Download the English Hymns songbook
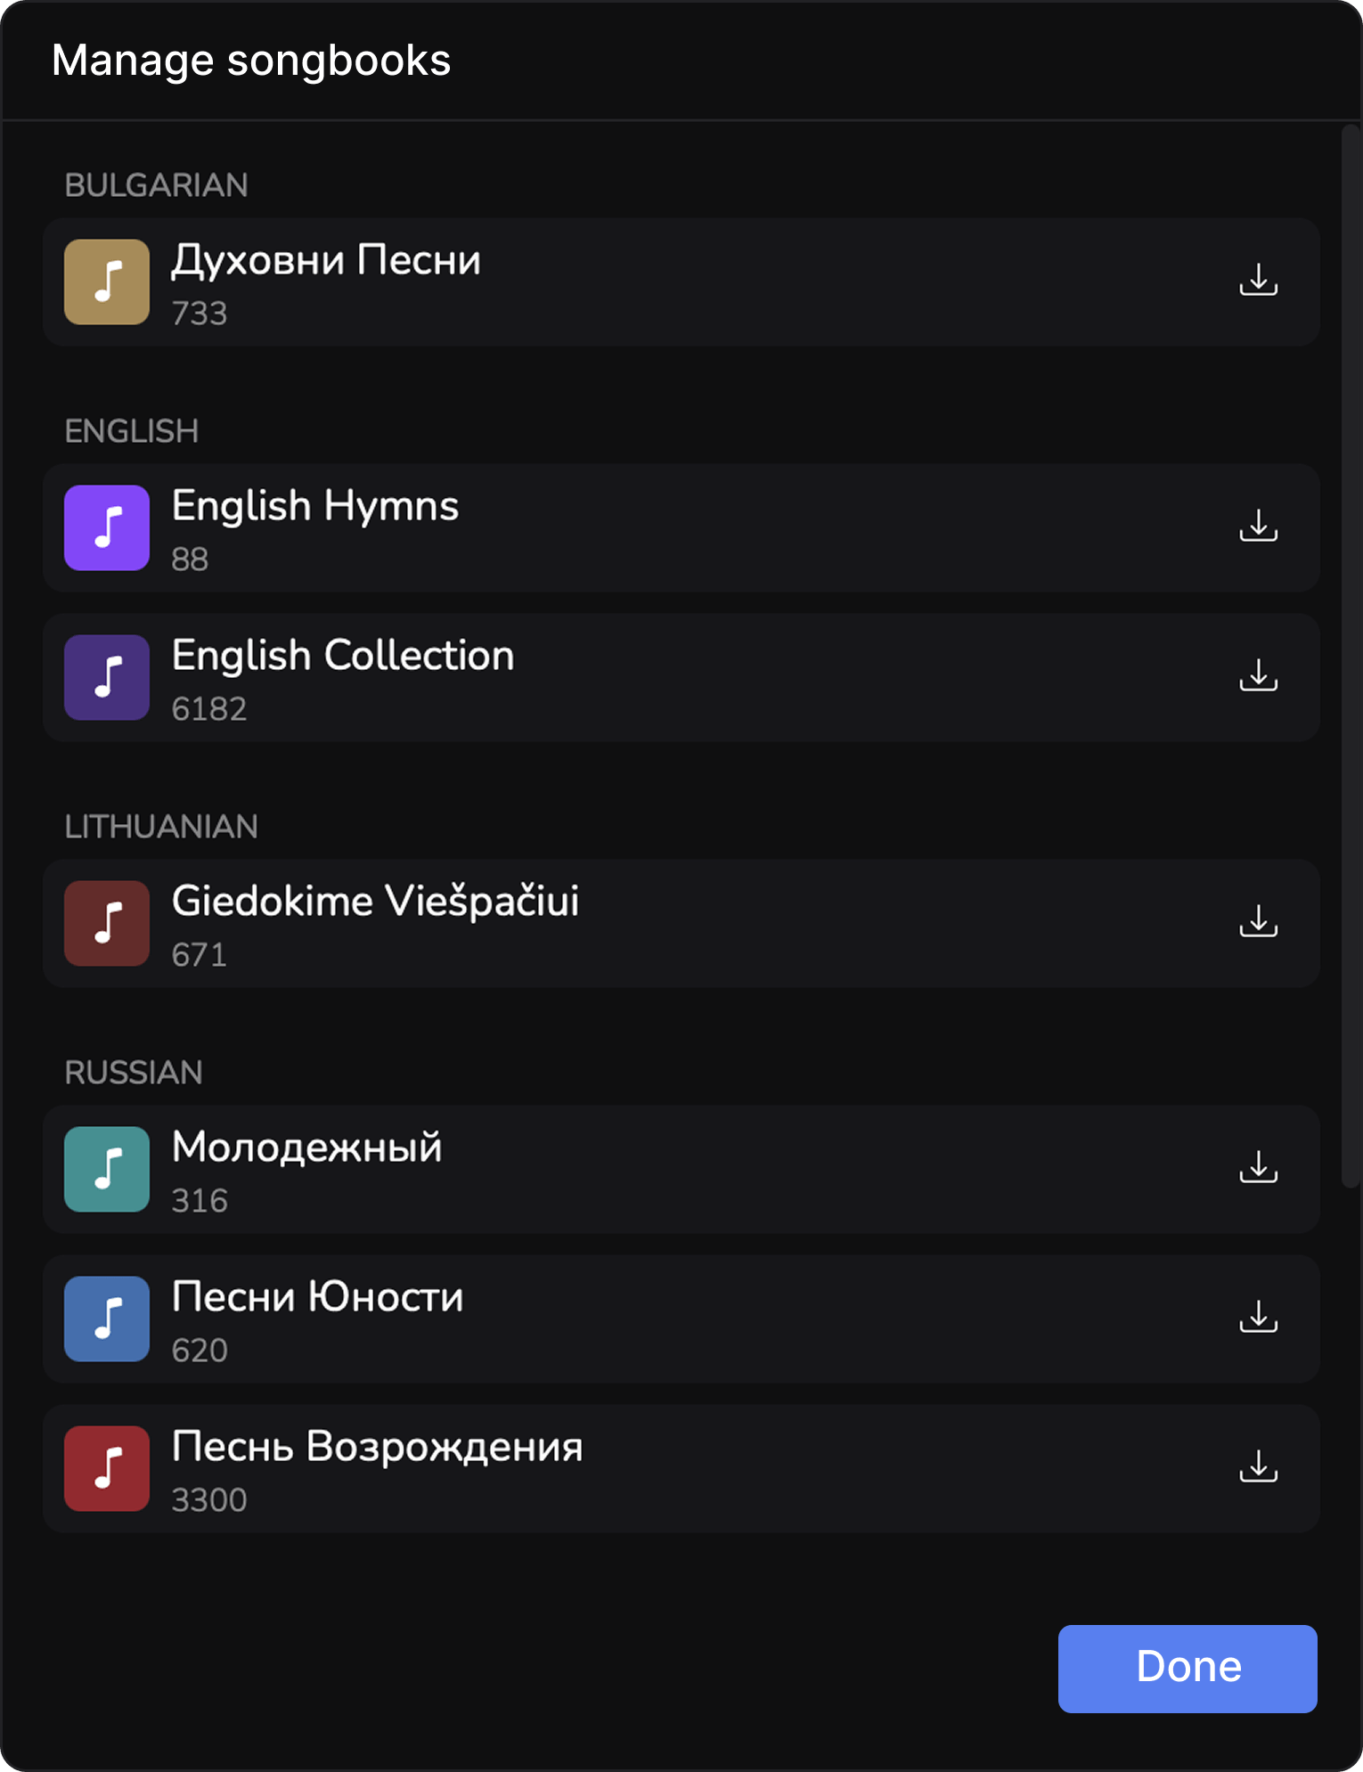 (x=1258, y=526)
